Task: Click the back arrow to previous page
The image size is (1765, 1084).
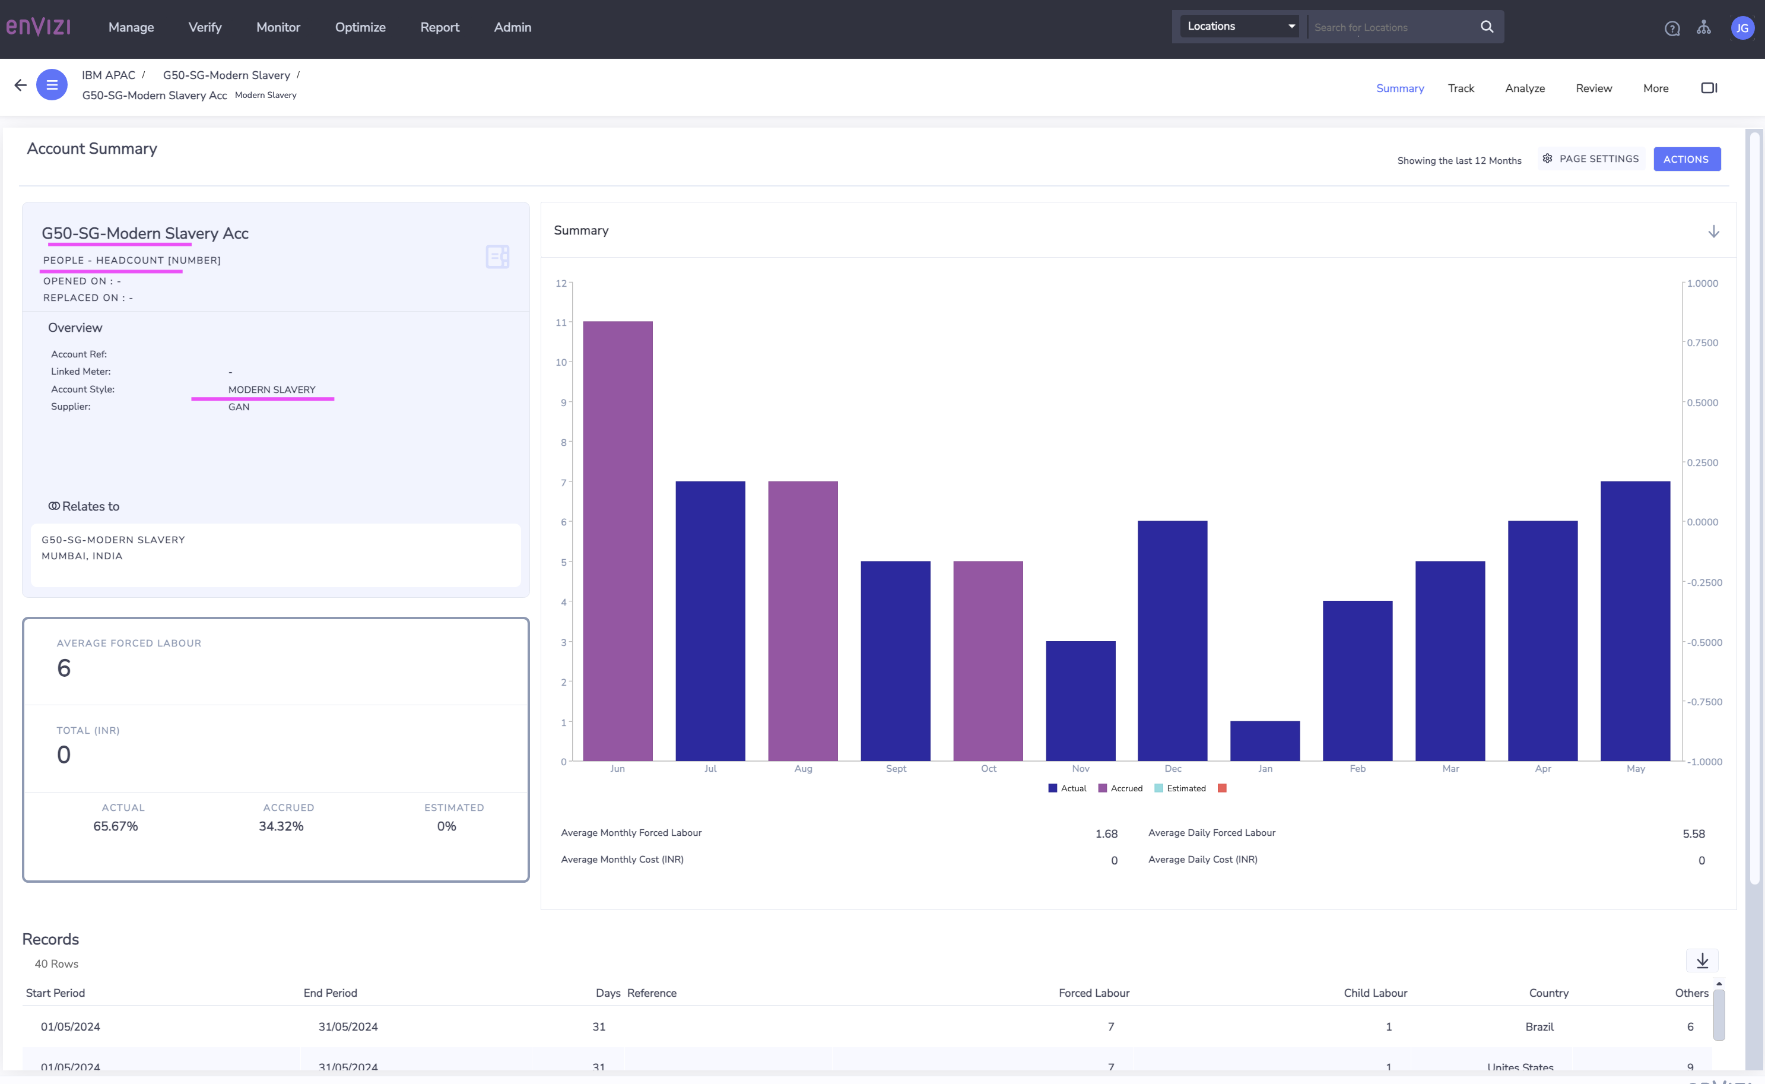Action: coord(20,85)
